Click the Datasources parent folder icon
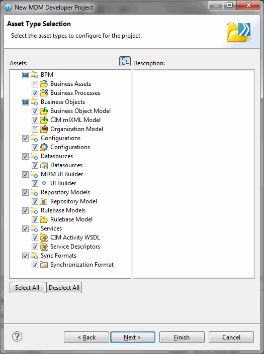This screenshot has width=264, height=354. 34,156
